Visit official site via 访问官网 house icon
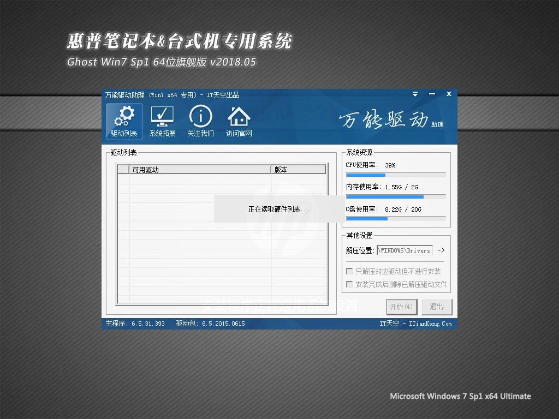Image resolution: width=559 pixels, height=419 pixels. (x=239, y=121)
